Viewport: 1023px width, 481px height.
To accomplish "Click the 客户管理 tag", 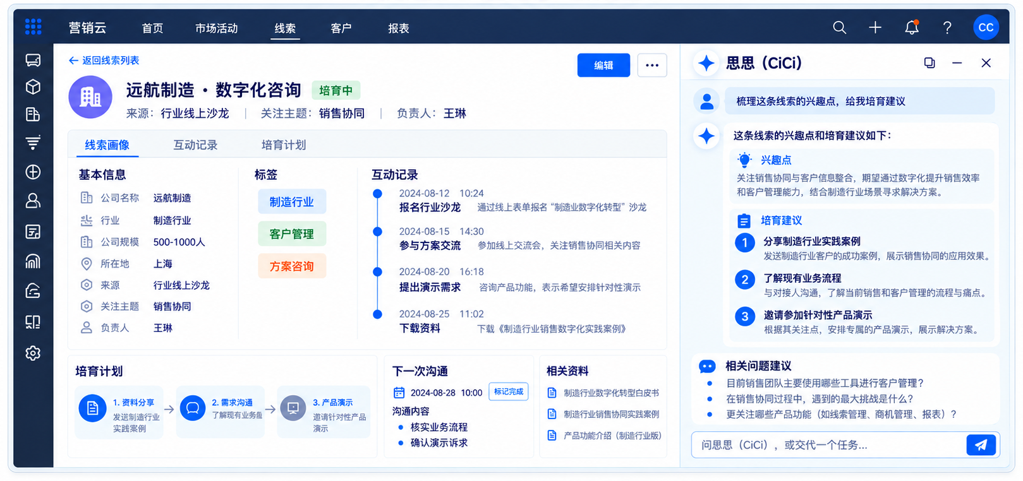I will coord(292,234).
